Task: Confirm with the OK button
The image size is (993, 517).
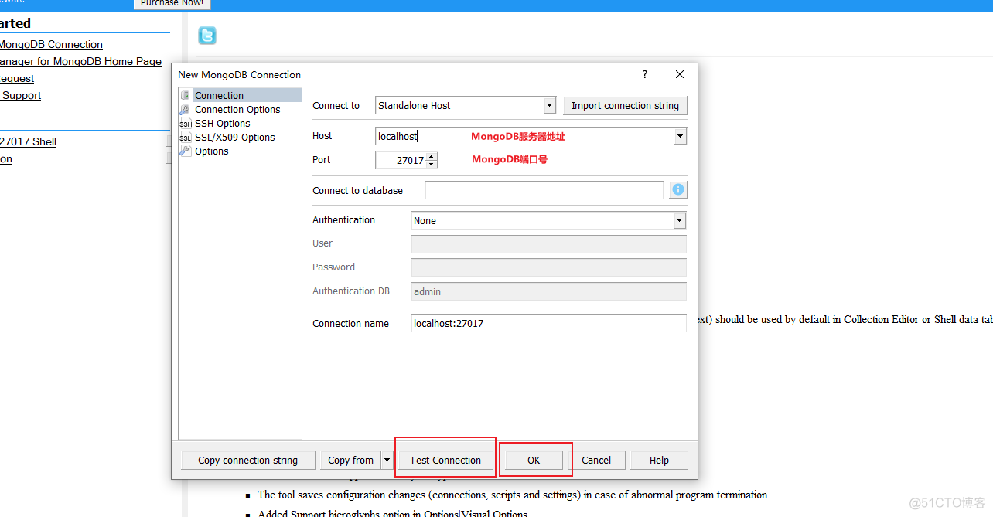Action: click(x=534, y=460)
